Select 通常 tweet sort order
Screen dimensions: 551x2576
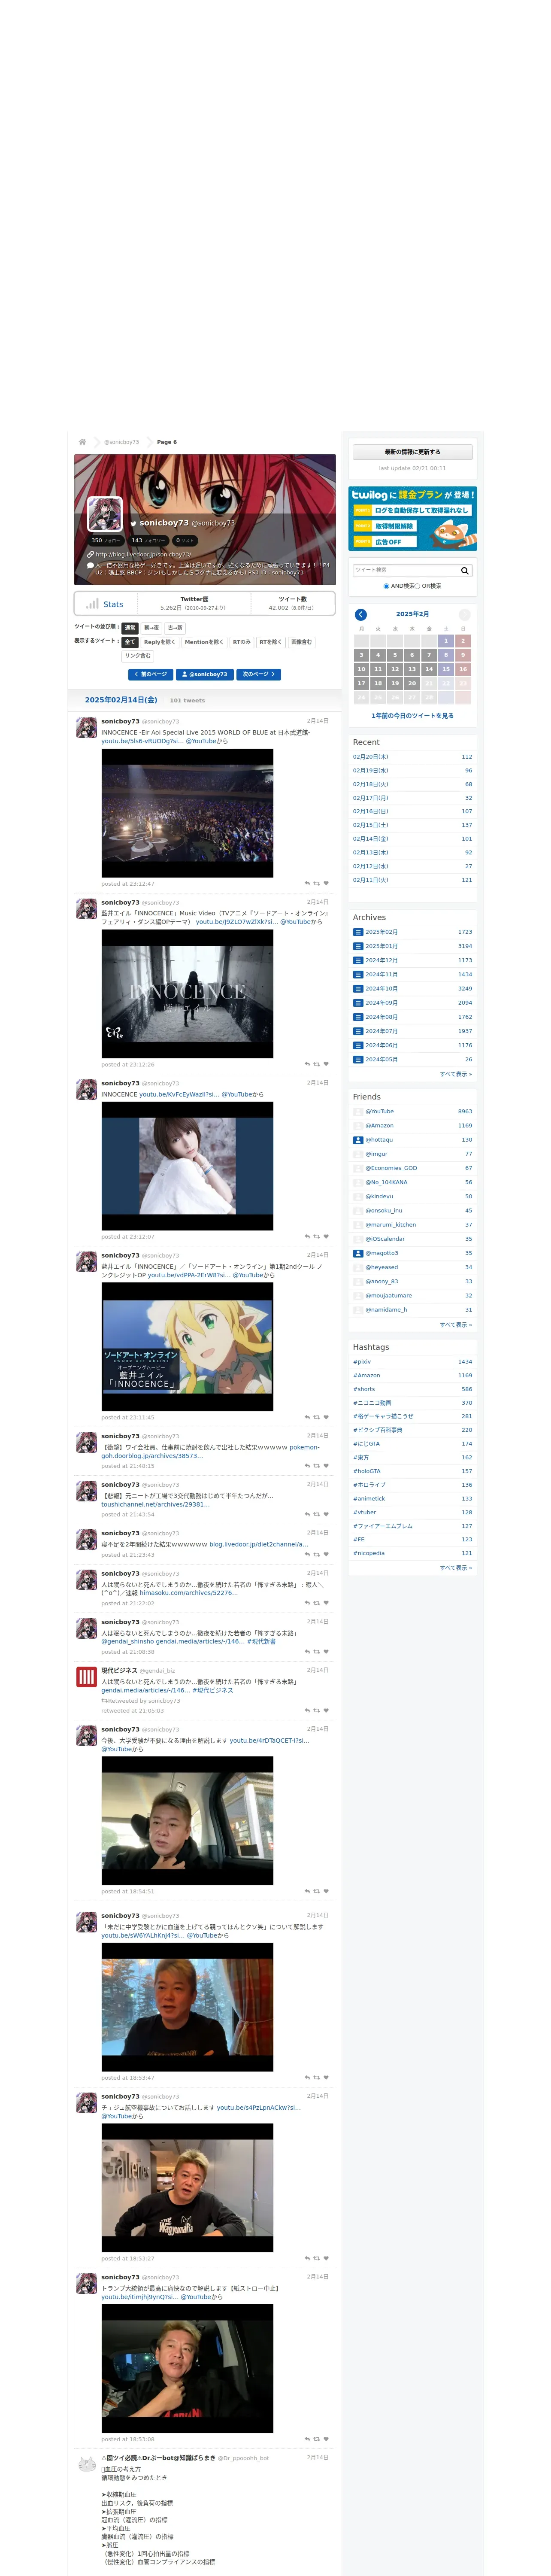[x=130, y=628]
